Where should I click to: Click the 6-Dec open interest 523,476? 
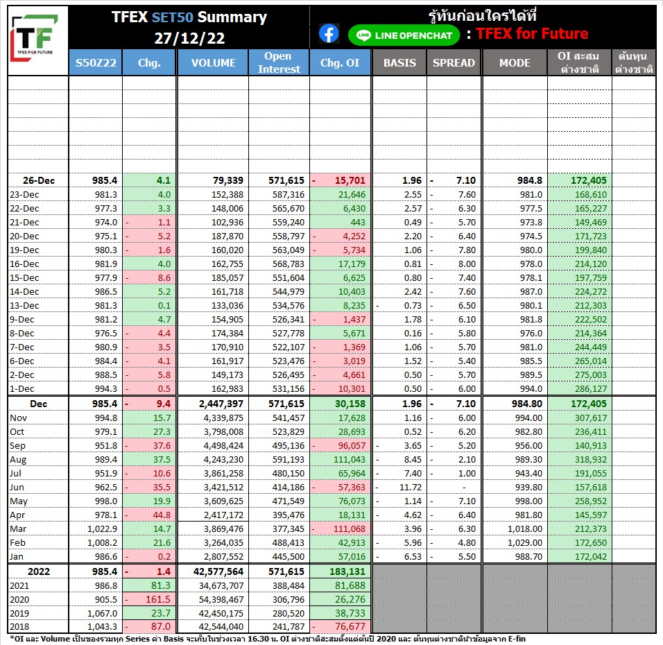pyautogui.click(x=289, y=361)
